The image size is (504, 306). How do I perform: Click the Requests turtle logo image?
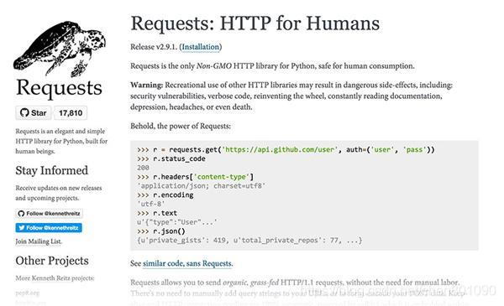pyautogui.click(x=60, y=49)
